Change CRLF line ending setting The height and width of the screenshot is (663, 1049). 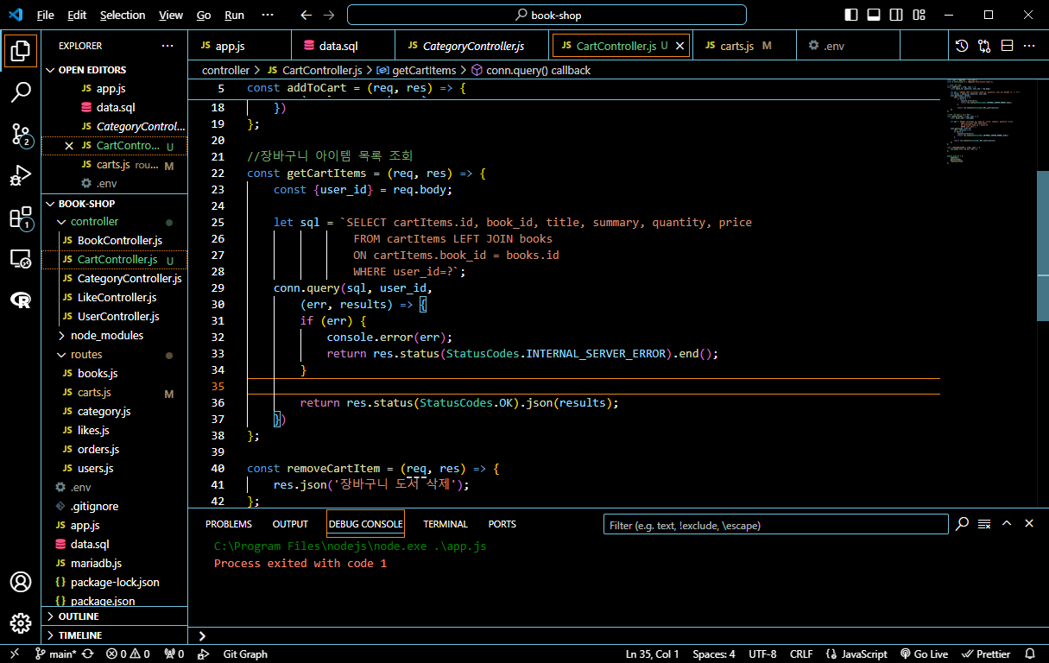coord(801,654)
